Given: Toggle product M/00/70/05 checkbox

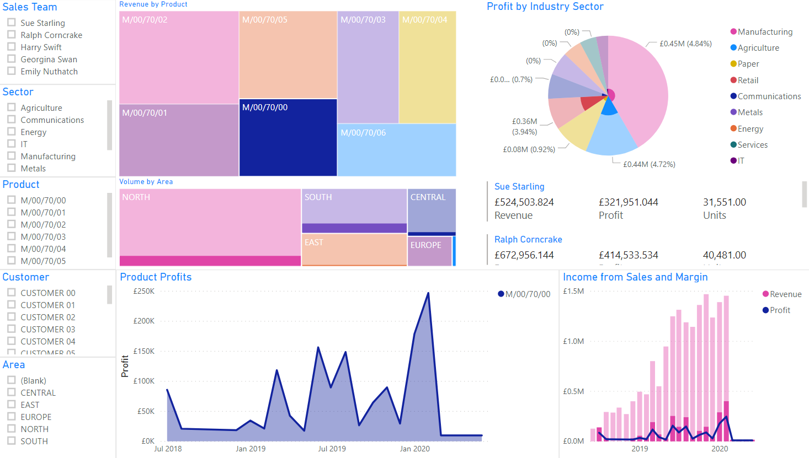Looking at the screenshot, I should click(x=11, y=261).
